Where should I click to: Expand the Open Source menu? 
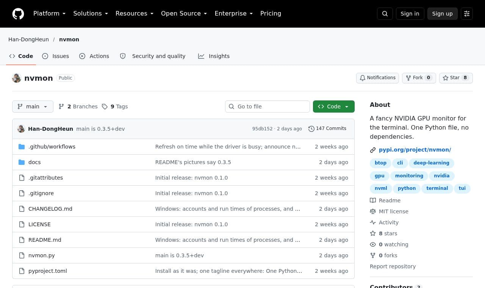(x=184, y=14)
